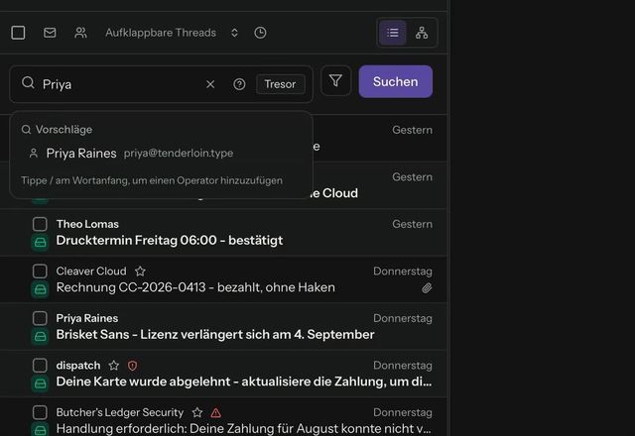This screenshot has width=635, height=436.
Task: Star the Butcher's Ledger Security message
Action: [197, 412]
